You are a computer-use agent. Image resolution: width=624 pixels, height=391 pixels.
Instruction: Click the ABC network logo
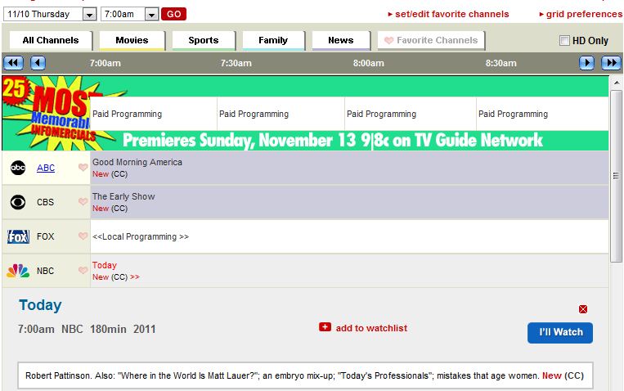point(18,168)
